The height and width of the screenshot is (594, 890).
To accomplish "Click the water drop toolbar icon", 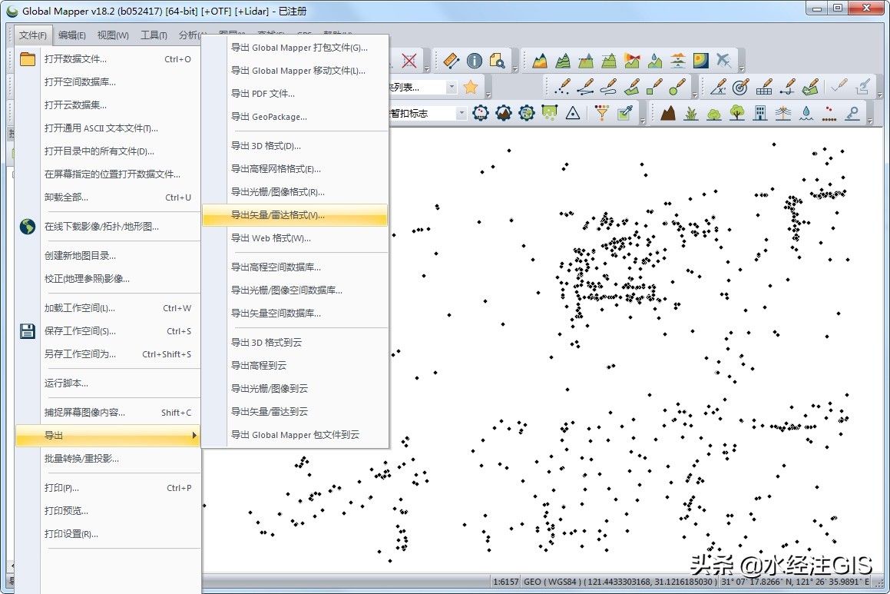I will click(x=806, y=113).
